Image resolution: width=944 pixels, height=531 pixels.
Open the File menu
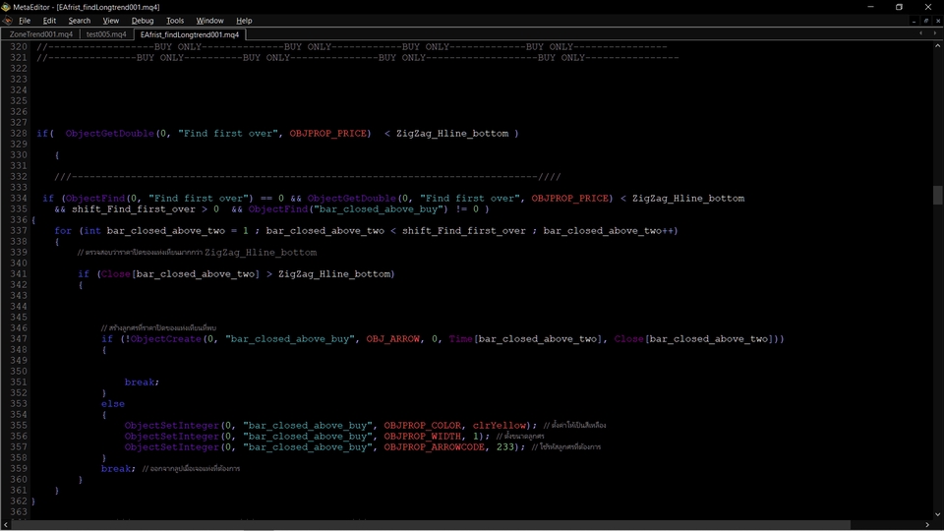[x=25, y=21]
